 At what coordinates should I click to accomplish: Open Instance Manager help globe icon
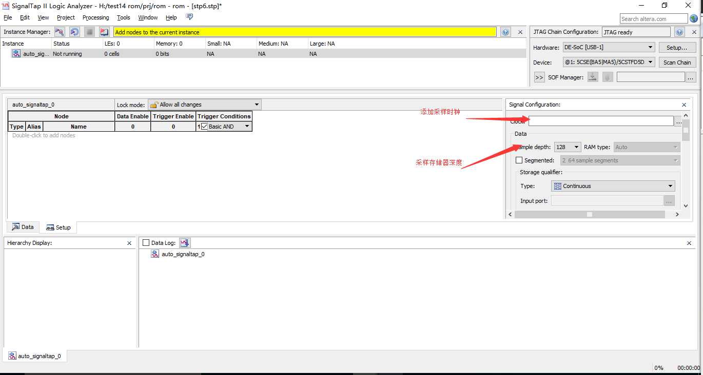coord(505,32)
